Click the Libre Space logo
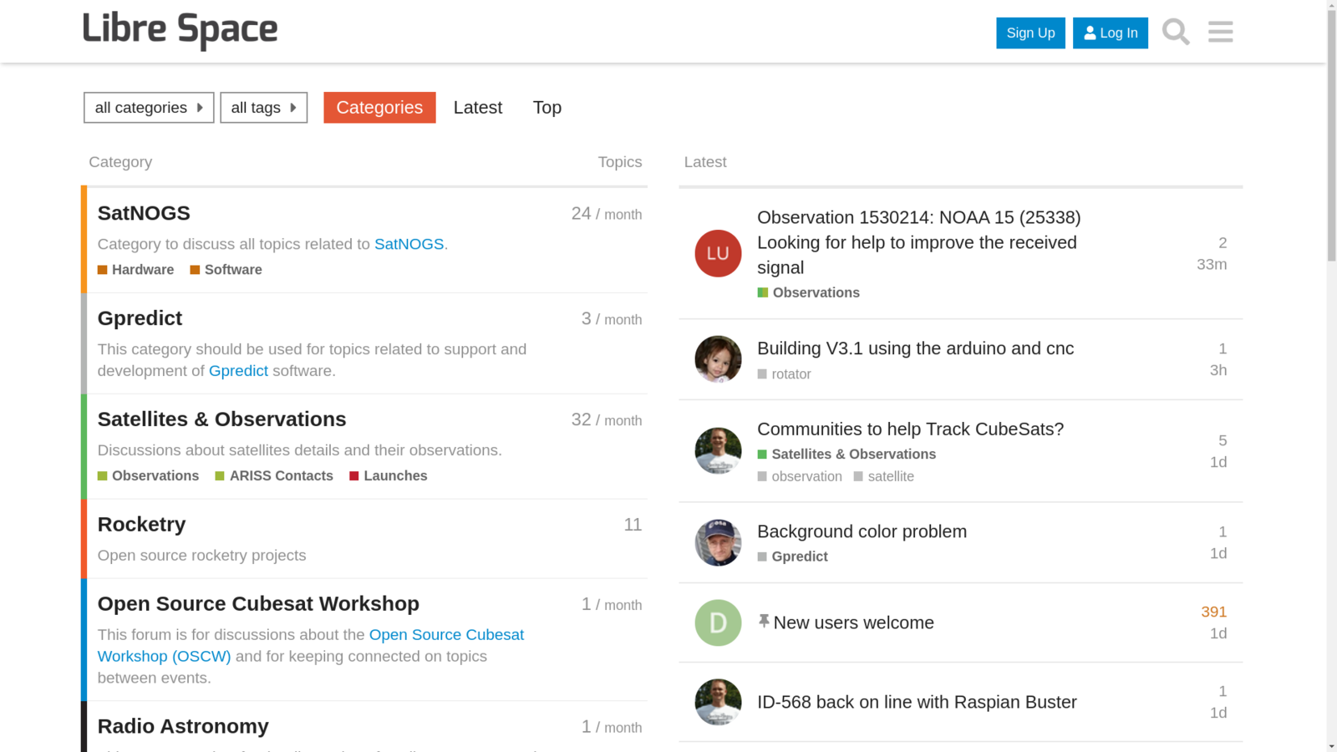This screenshot has width=1337, height=752. [x=180, y=31]
